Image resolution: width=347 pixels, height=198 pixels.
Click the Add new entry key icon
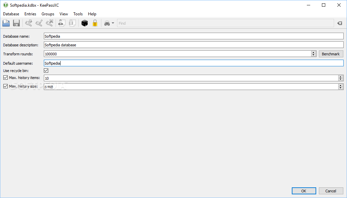pos(28,23)
